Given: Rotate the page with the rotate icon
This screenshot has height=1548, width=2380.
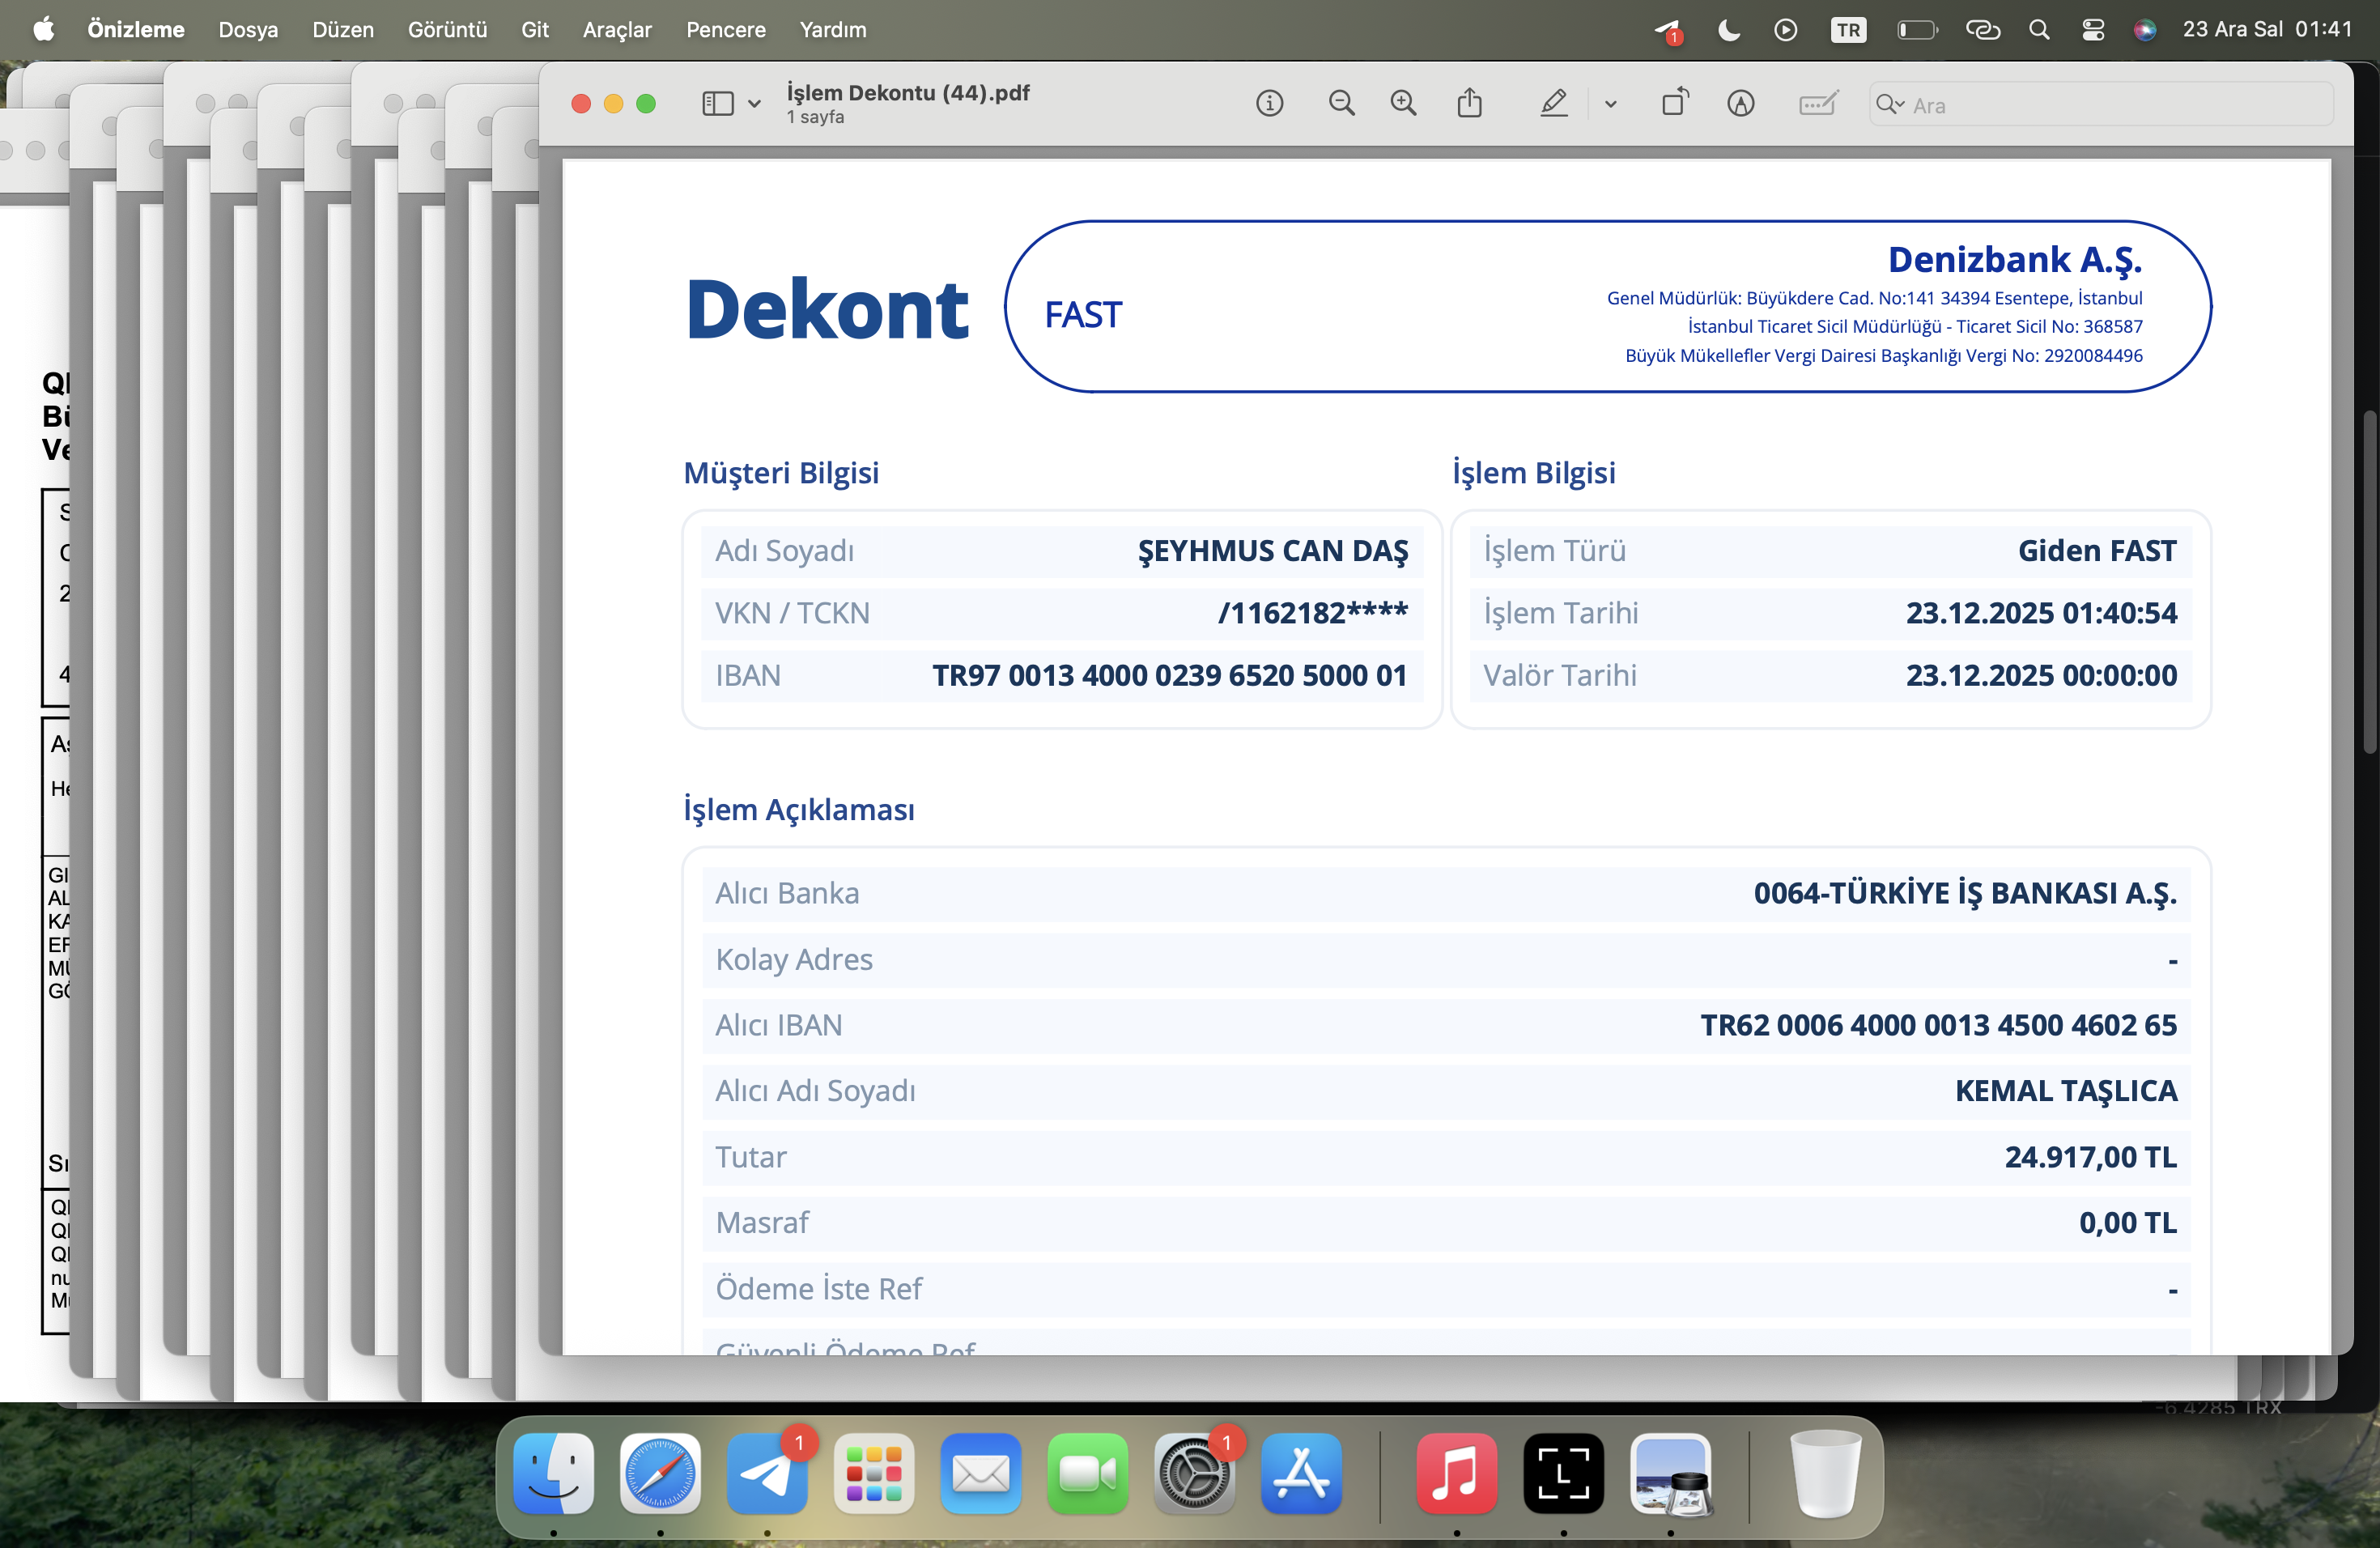Looking at the screenshot, I should (x=1675, y=103).
